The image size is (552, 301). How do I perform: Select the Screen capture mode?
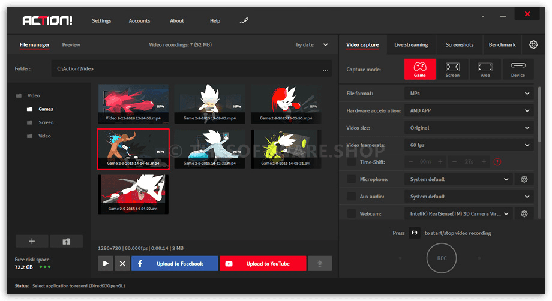452,69
